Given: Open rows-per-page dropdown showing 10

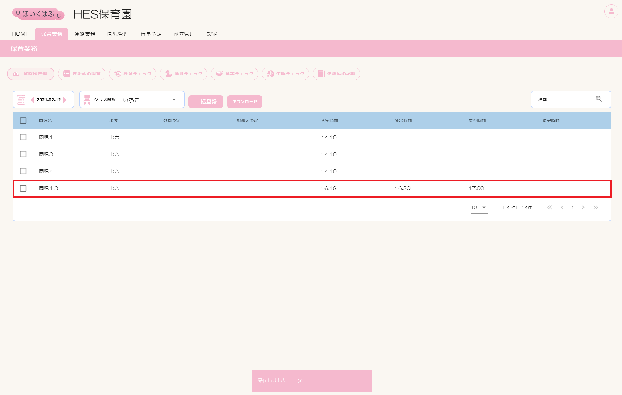Looking at the screenshot, I should click(479, 208).
